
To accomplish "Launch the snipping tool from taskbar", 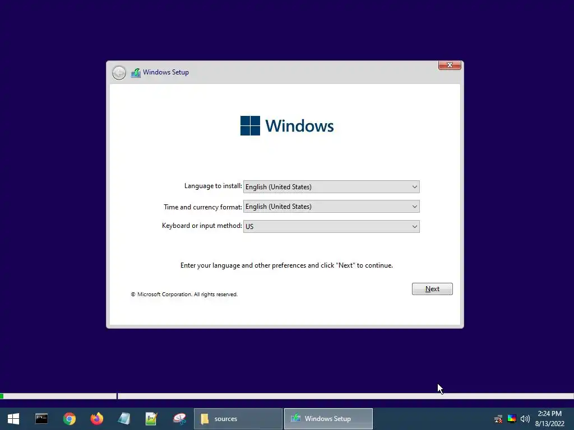I will (179, 419).
